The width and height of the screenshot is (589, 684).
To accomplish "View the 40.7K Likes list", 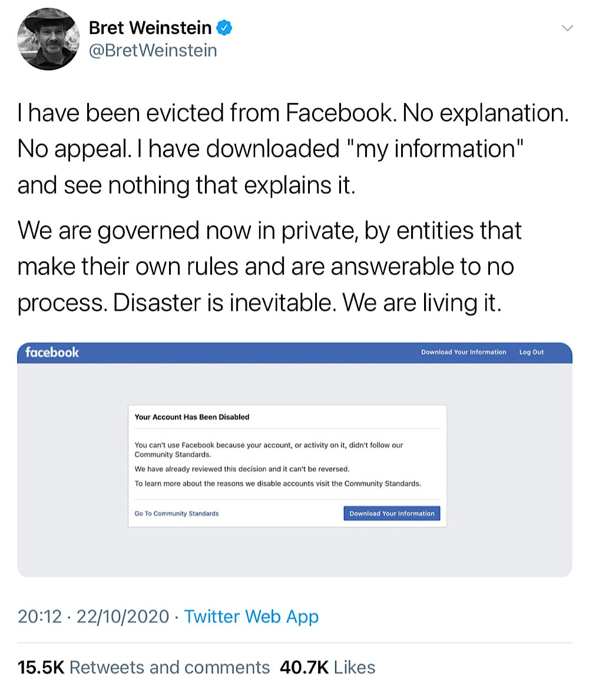I will click(x=327, y=668).
